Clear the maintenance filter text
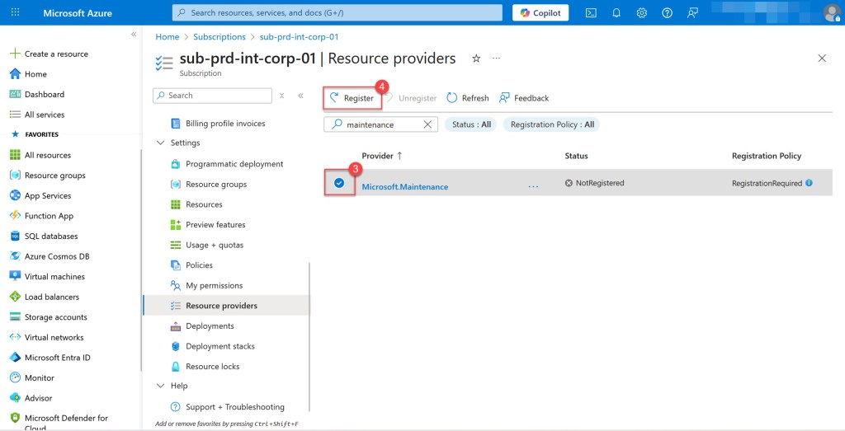Screen dimensions: 845x431 (x=427, y=124)
